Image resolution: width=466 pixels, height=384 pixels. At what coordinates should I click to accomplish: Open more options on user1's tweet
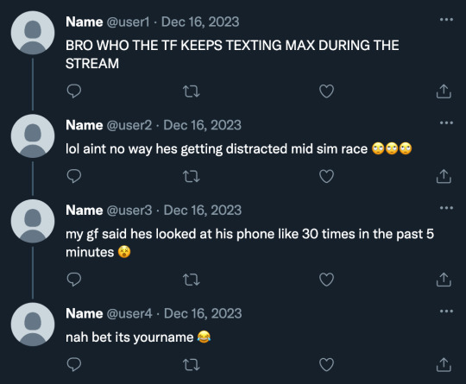click(446, 20)
